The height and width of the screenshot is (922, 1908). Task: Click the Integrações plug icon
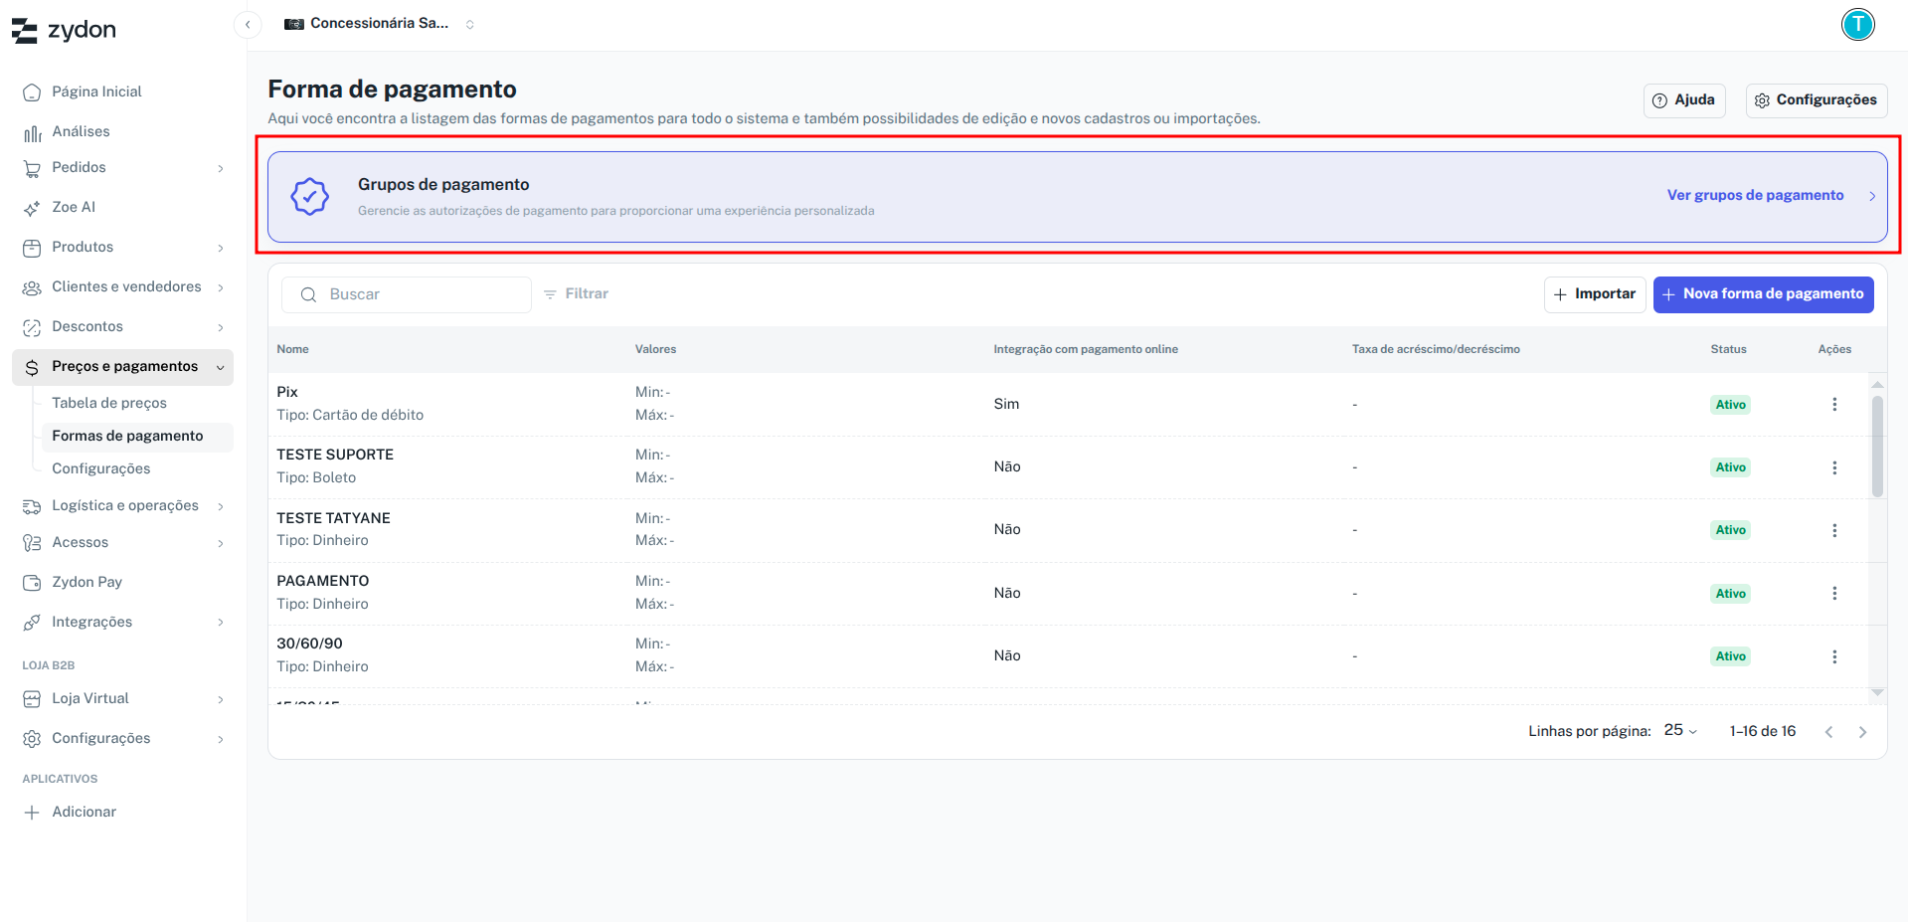pos(32,623)
